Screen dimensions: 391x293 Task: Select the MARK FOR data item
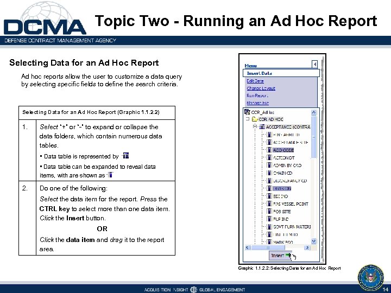tap(283, 242)
